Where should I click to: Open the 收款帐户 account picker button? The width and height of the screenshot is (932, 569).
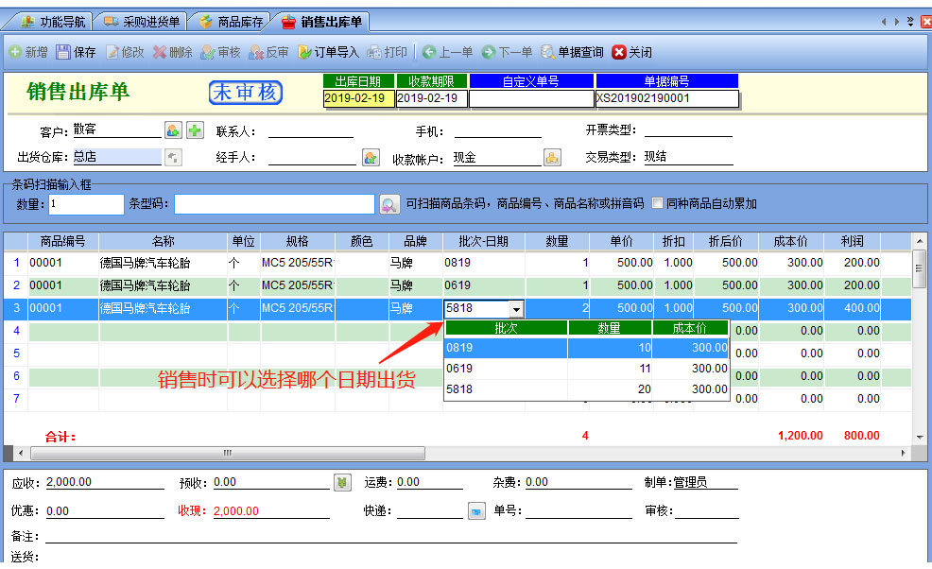click(552, 158)
